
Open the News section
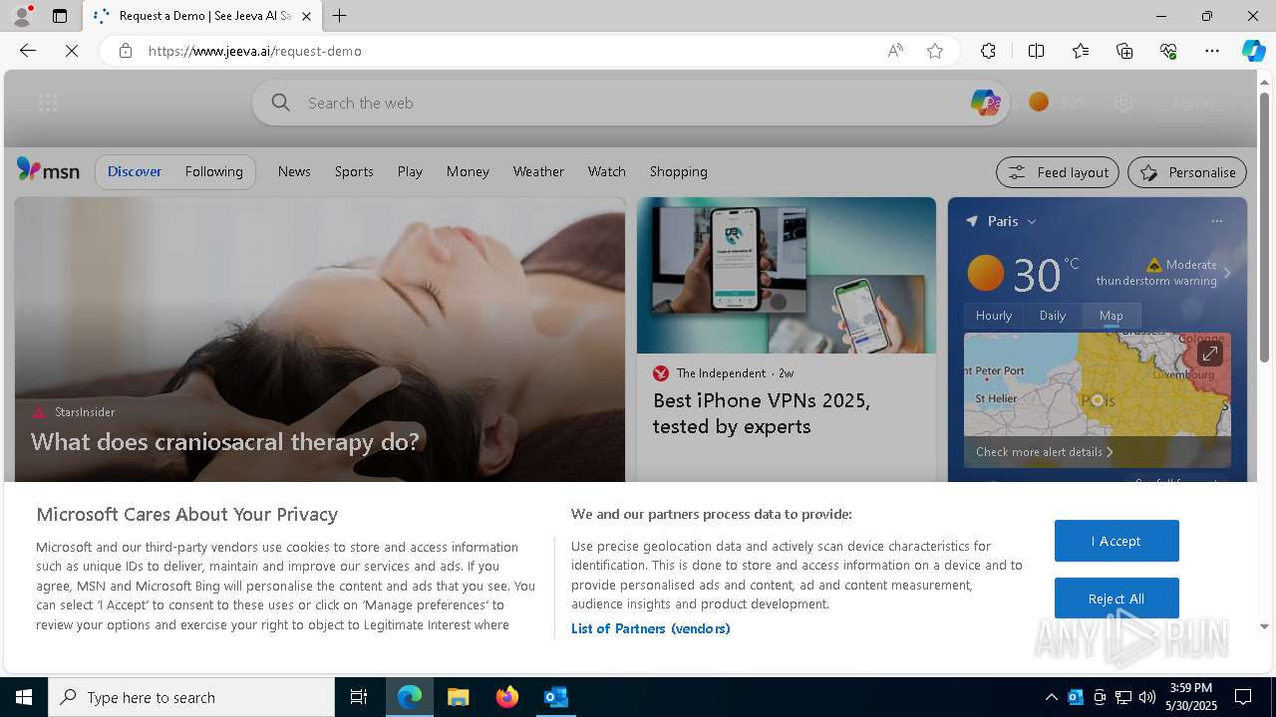coord(294,171)
